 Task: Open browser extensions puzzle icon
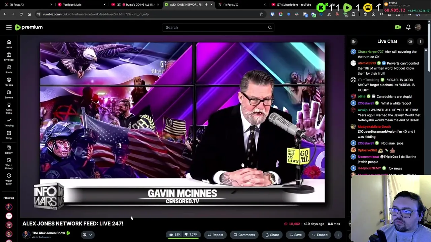pos(353,14)
